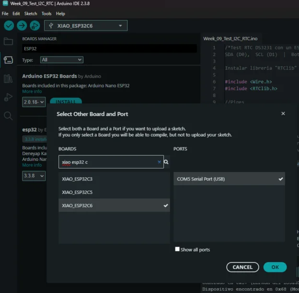The image size is (299, 293).
Task: Click code line '#include <Wire.h>'
Action: point(248,82)
